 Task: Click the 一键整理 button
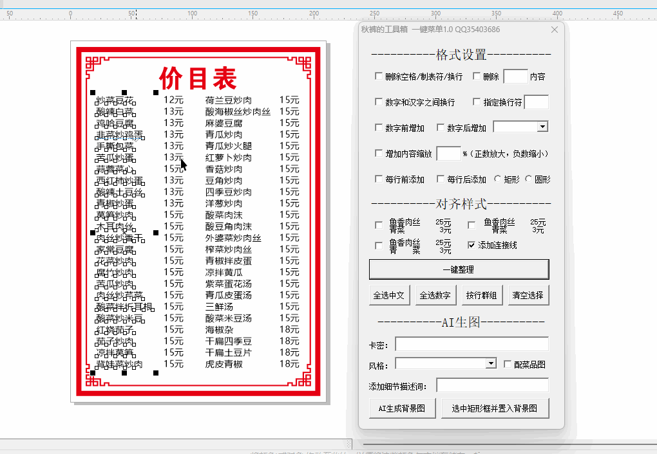[x=459, y=269]
